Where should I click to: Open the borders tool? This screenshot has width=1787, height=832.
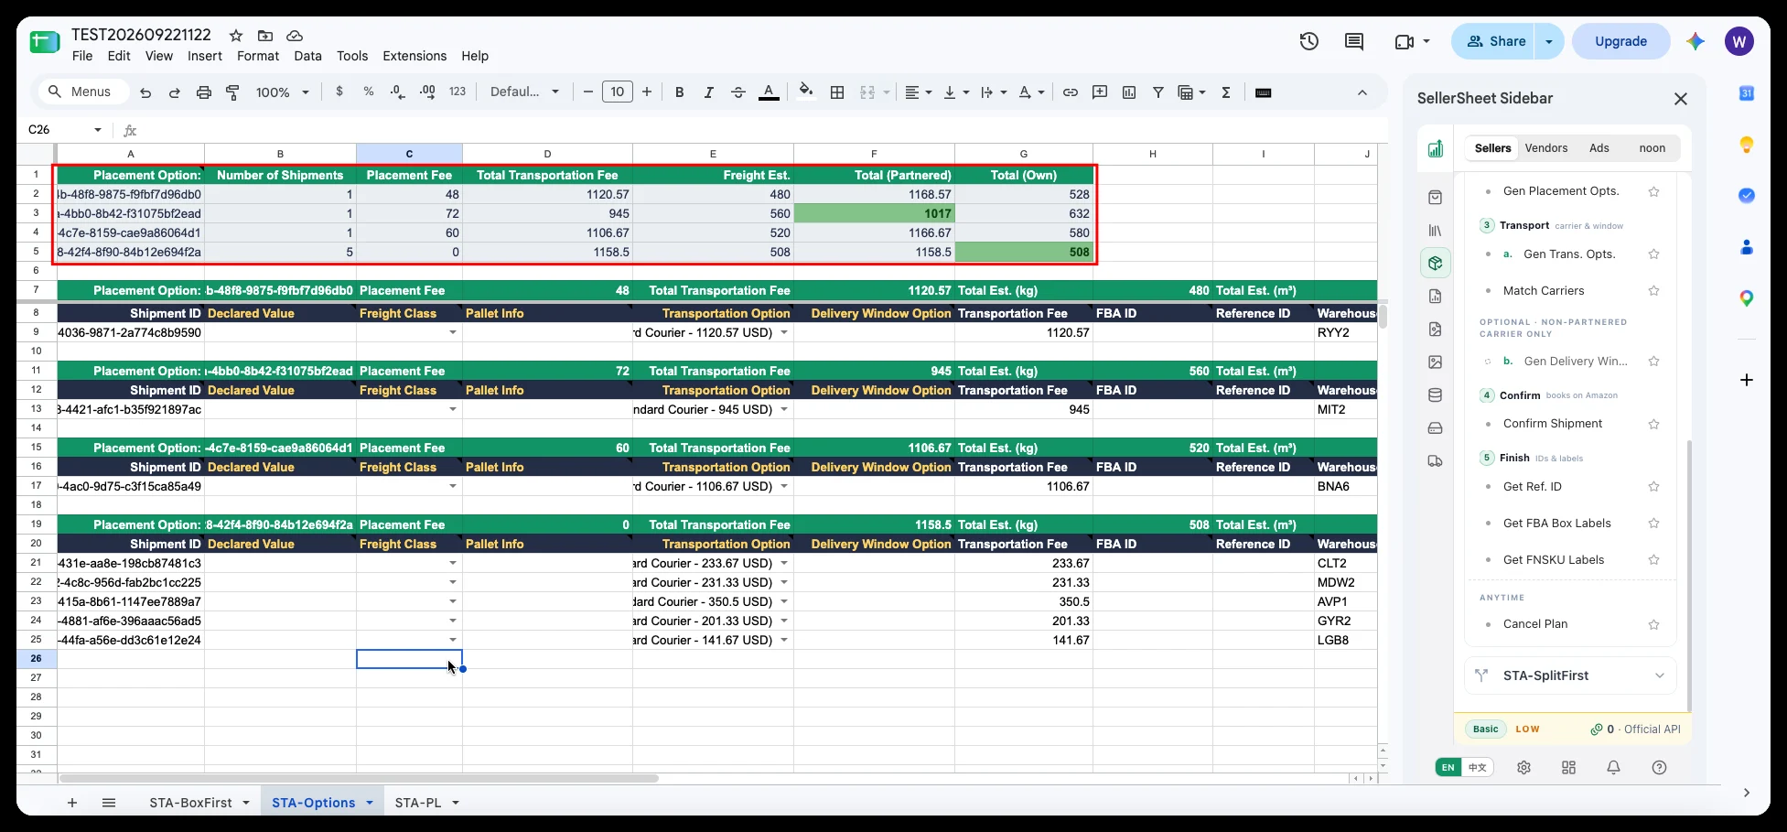(837, 92)
